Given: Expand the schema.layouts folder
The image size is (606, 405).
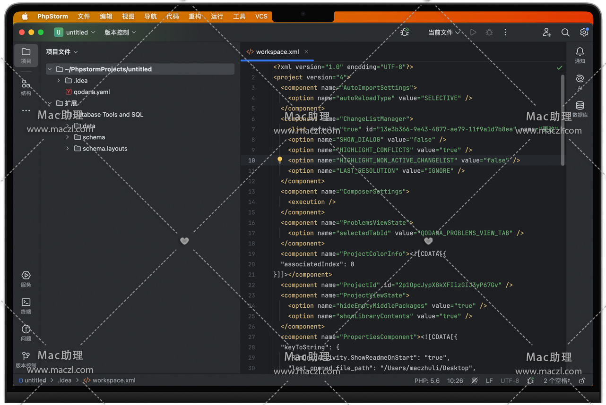Looking at the screenshot, I should [68, 149].
